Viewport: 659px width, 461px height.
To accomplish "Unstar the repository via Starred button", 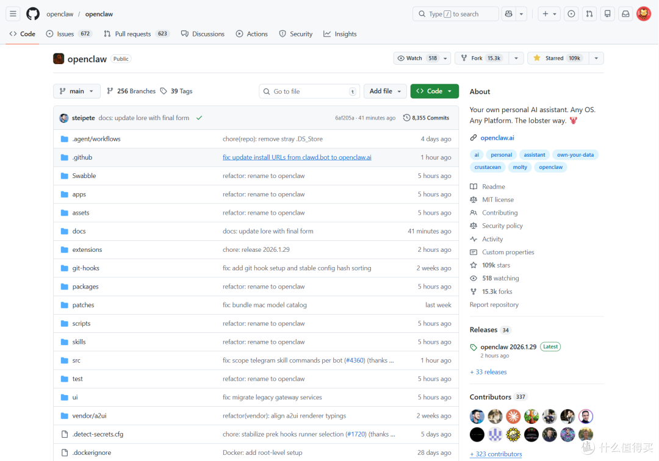I will 558,58.
